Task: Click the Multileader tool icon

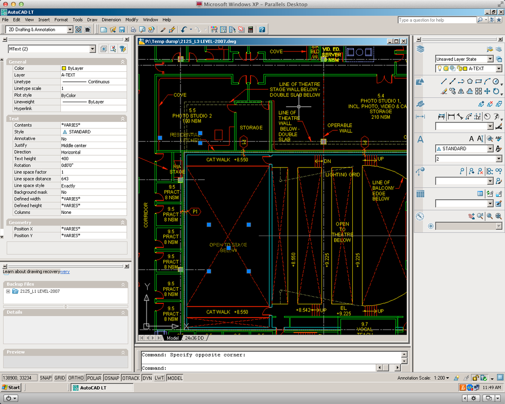Action: pyautogui.click(x=462, y=171)
